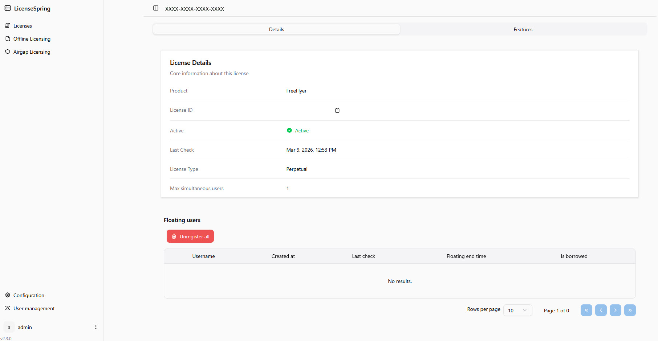Click the Floating end time column header
Viewport: 658px width, 341px height.
[x=466, y=256]
